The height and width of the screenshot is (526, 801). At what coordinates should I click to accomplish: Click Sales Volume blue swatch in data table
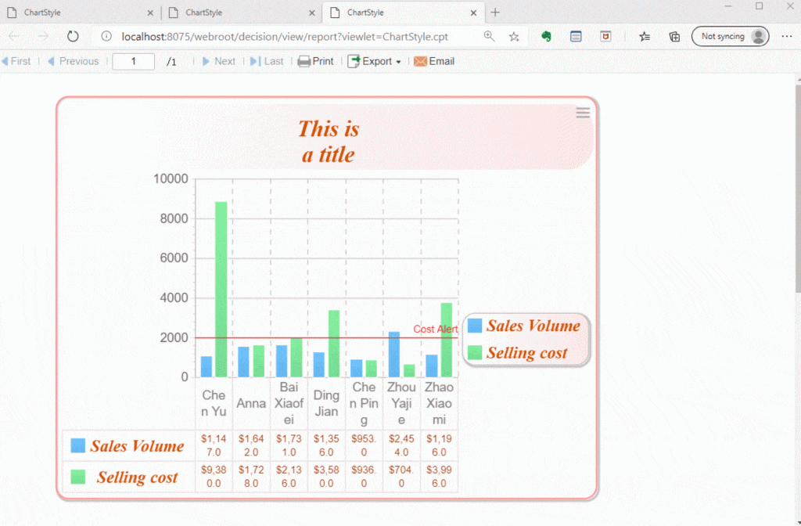pos(78,445)
